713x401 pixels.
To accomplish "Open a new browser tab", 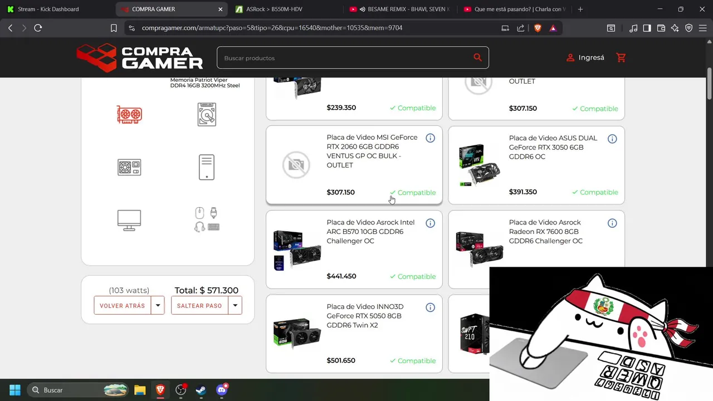I will [580, 9].
